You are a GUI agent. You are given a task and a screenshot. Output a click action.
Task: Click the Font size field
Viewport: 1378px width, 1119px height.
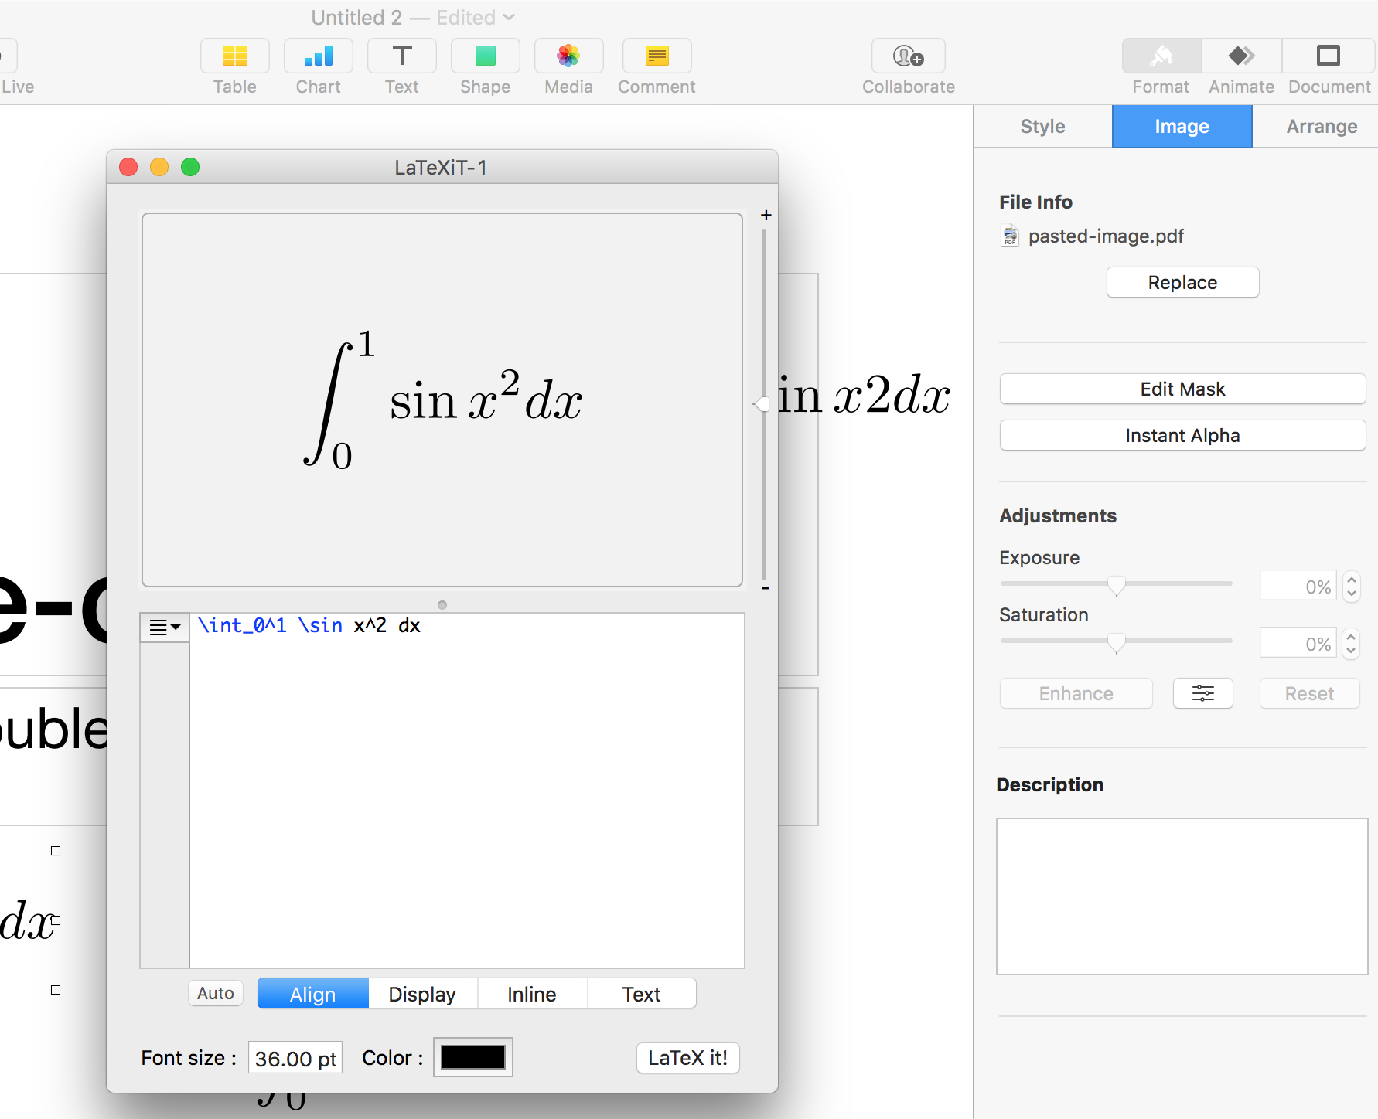[295, 1058]
